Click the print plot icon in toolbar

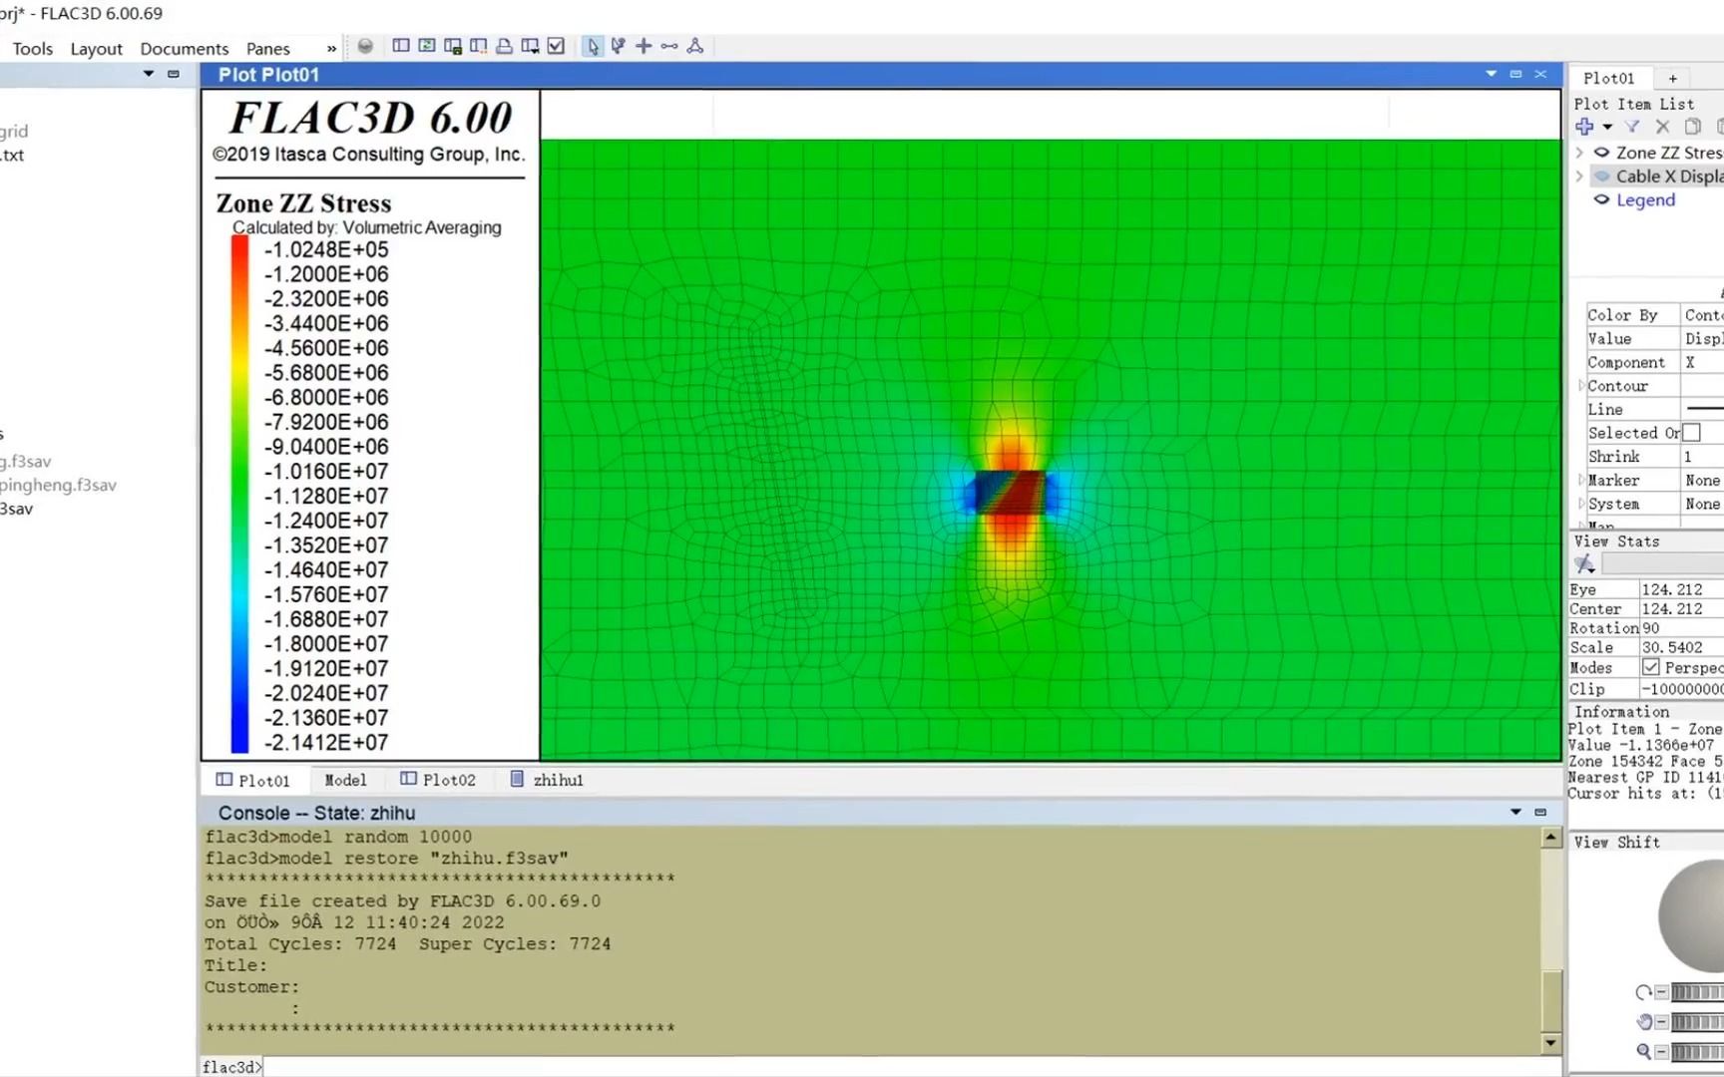505,46
